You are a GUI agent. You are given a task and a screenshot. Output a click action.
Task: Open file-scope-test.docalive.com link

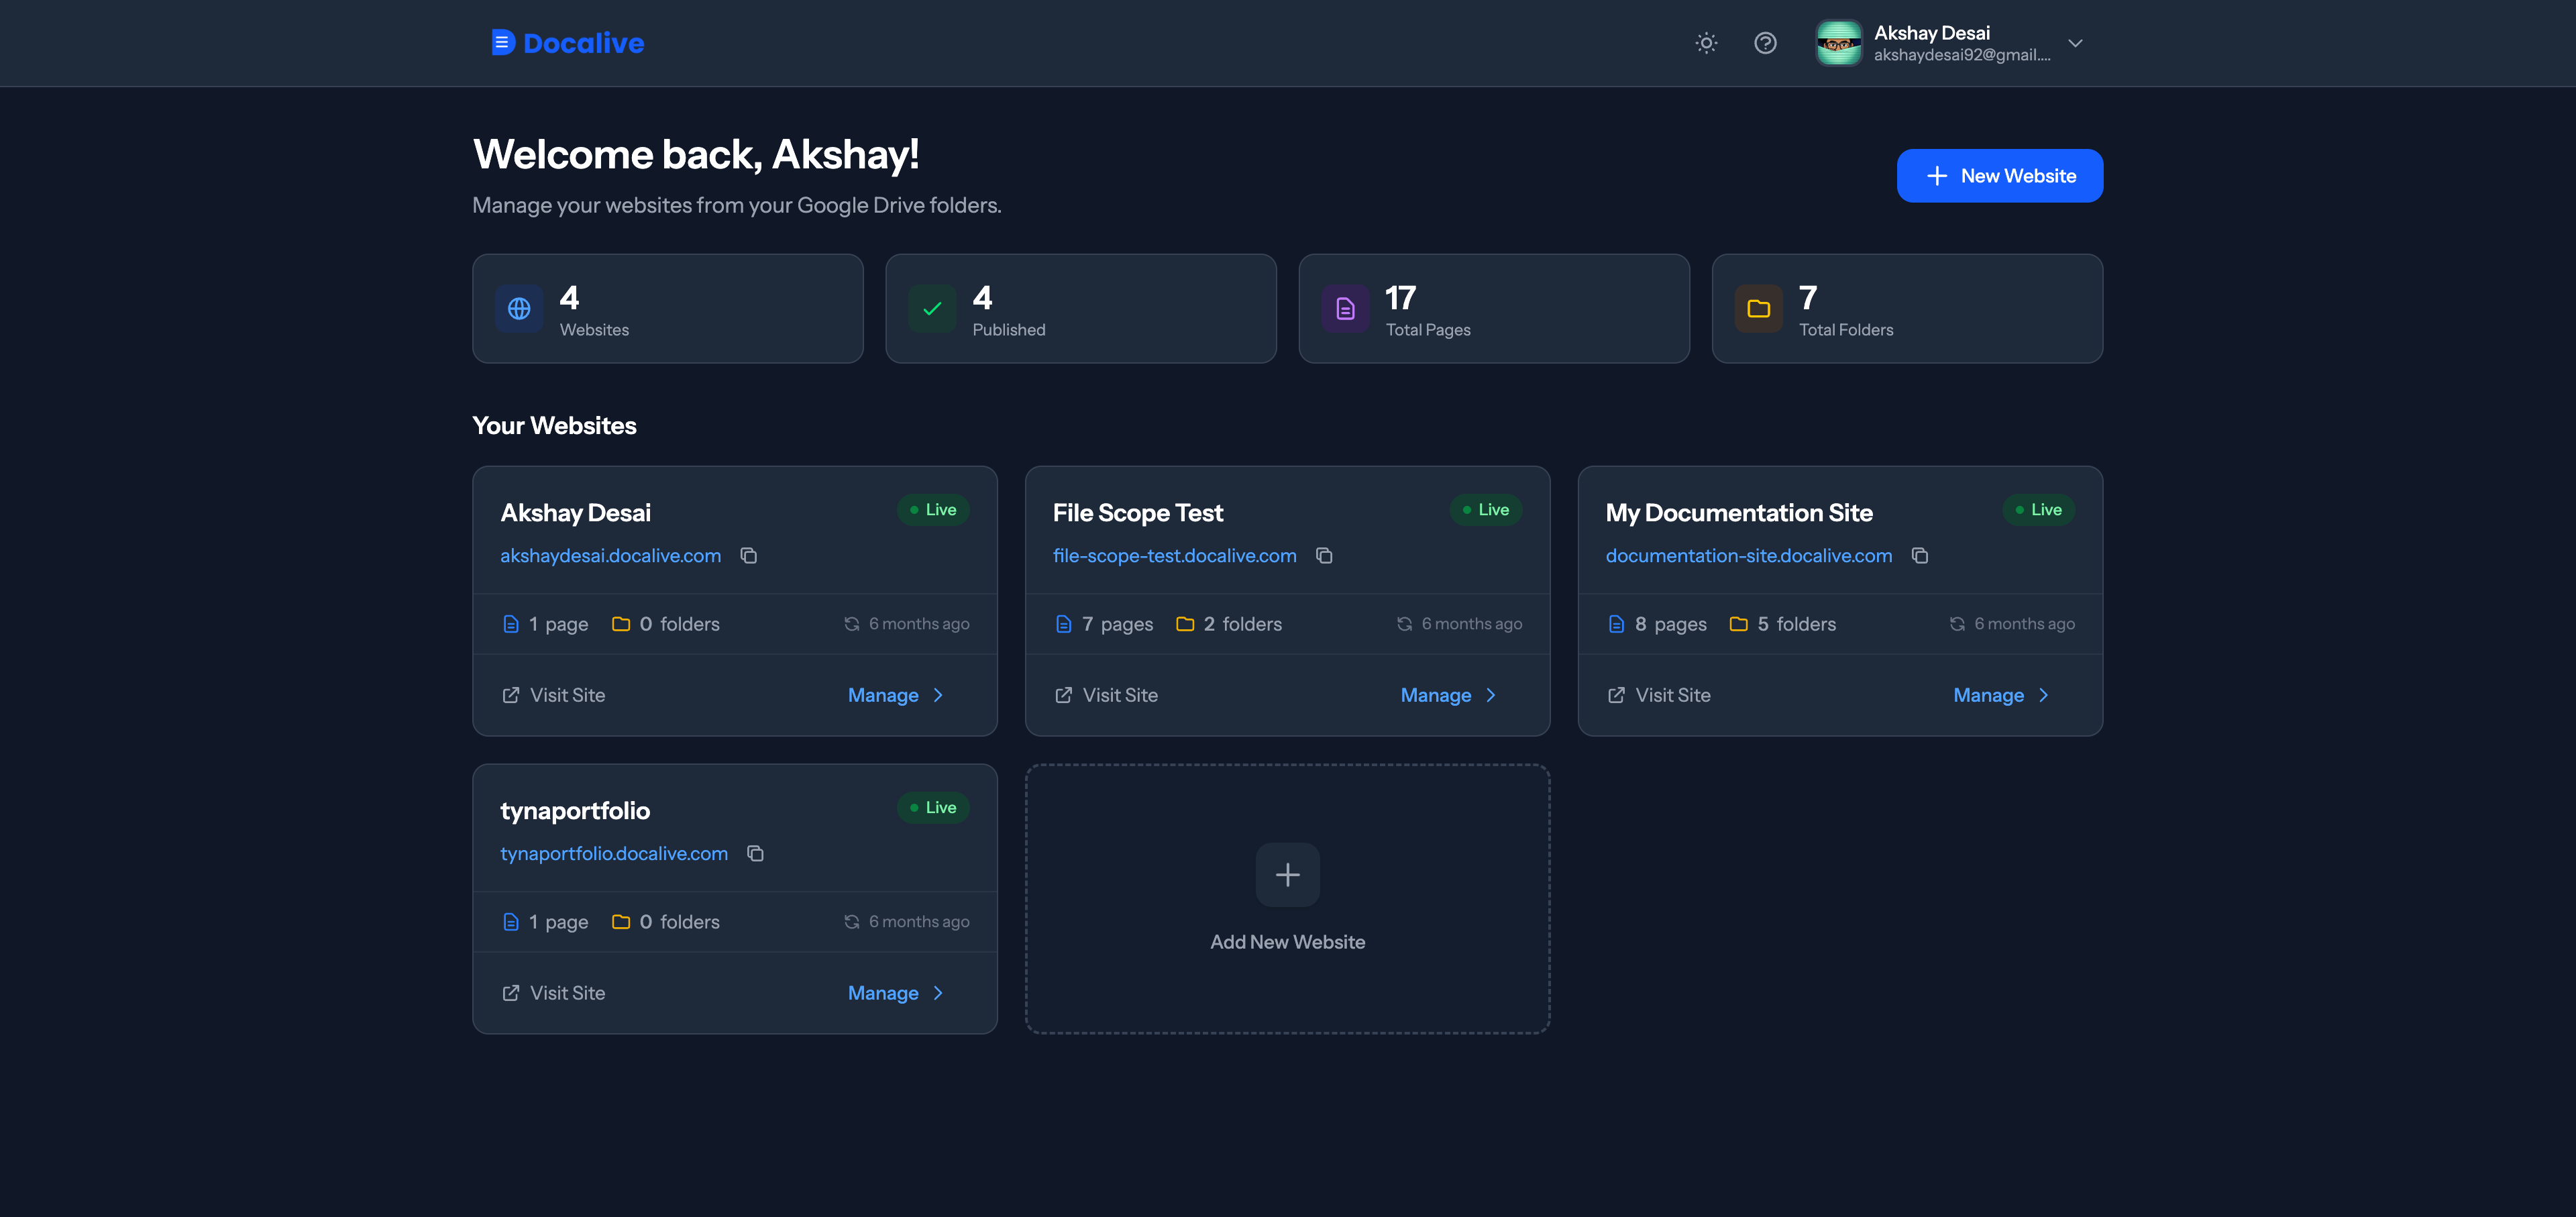(x=1174, y=556)
